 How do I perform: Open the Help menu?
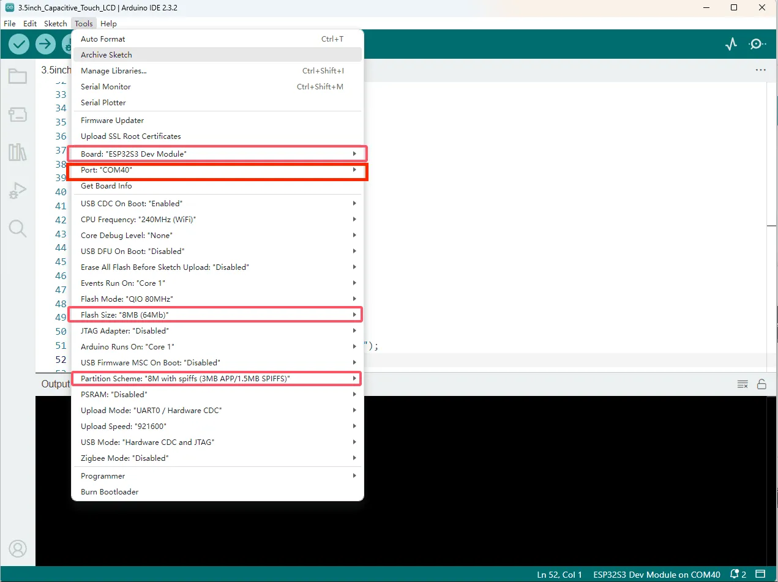click(108, 23)
